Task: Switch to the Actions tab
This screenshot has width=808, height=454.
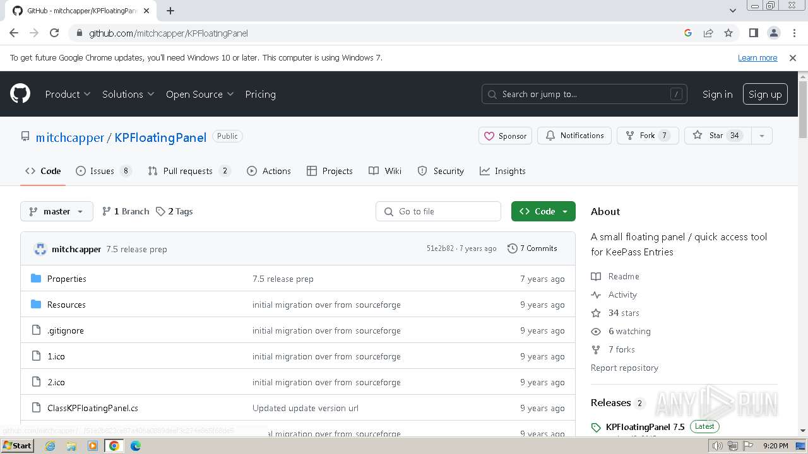Action: [269, 171]
